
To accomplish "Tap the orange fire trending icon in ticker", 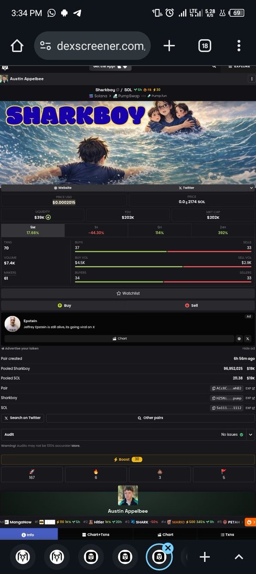I will (x=250, y=522).
